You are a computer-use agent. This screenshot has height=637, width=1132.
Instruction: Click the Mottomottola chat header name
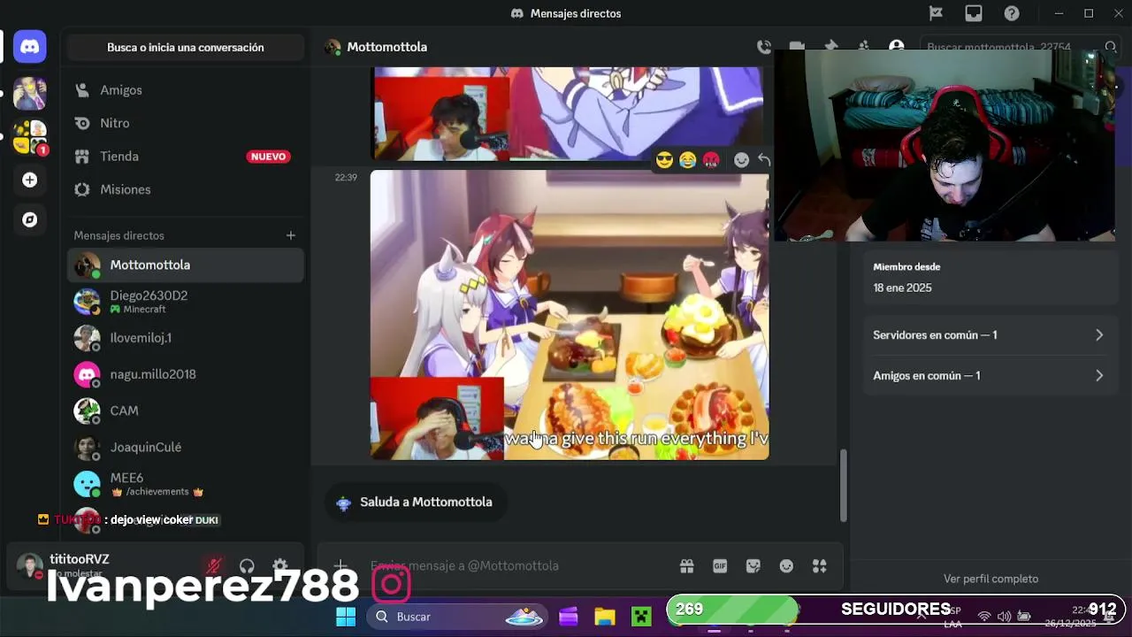point(386,47)
